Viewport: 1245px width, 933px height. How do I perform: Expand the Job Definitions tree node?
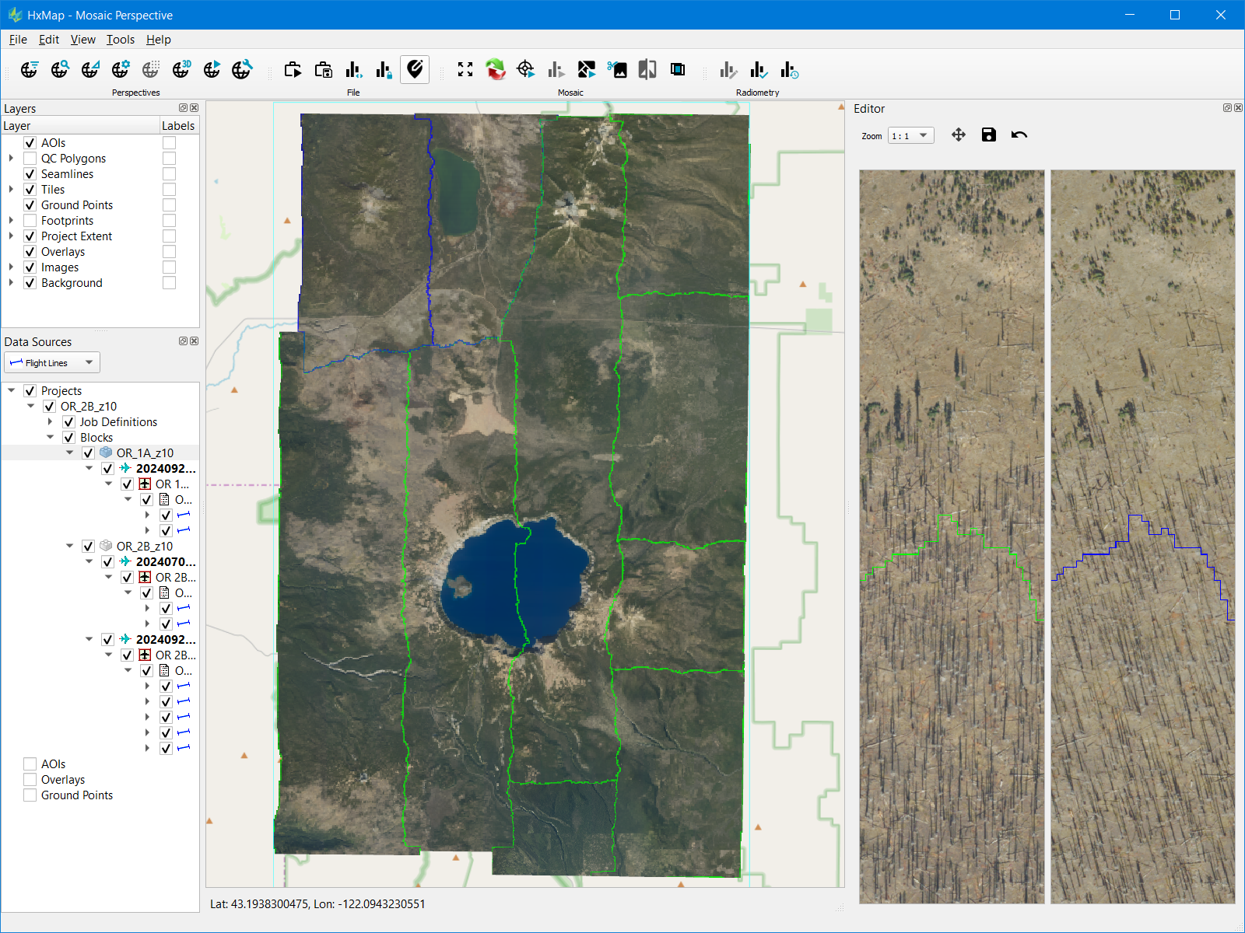[x=51, y=422]
